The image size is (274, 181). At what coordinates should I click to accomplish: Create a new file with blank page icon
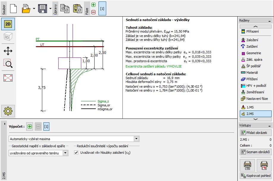pyautogui.click(x=13, y=9)
